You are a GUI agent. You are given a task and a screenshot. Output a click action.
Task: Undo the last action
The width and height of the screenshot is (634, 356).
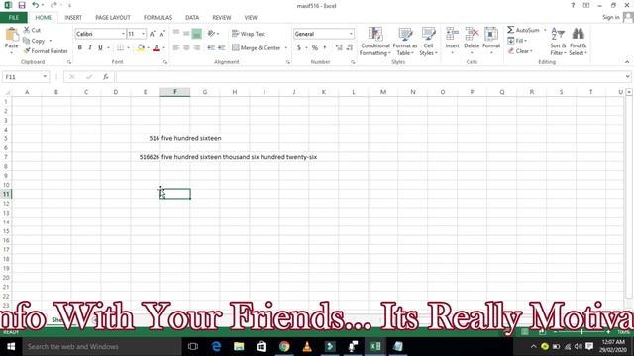tap(36, 5)
